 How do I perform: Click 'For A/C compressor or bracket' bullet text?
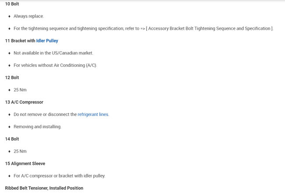click(59, 175)
